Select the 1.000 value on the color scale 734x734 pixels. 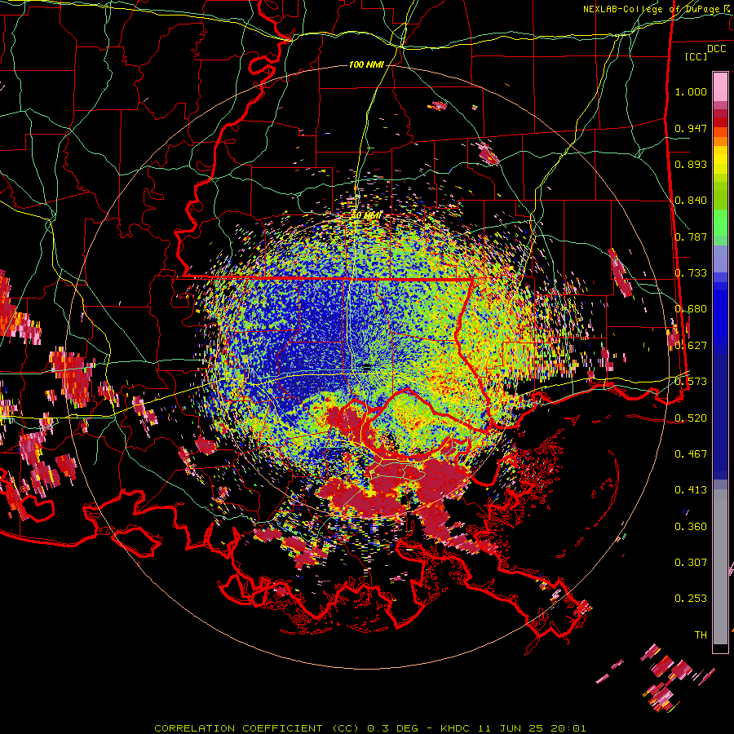pos(691,91)
